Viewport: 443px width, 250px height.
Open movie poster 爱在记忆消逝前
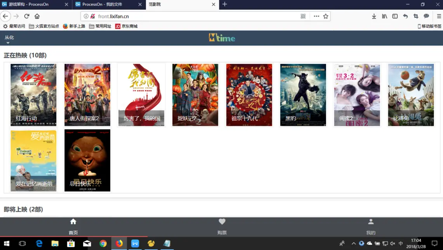(33, 160)
